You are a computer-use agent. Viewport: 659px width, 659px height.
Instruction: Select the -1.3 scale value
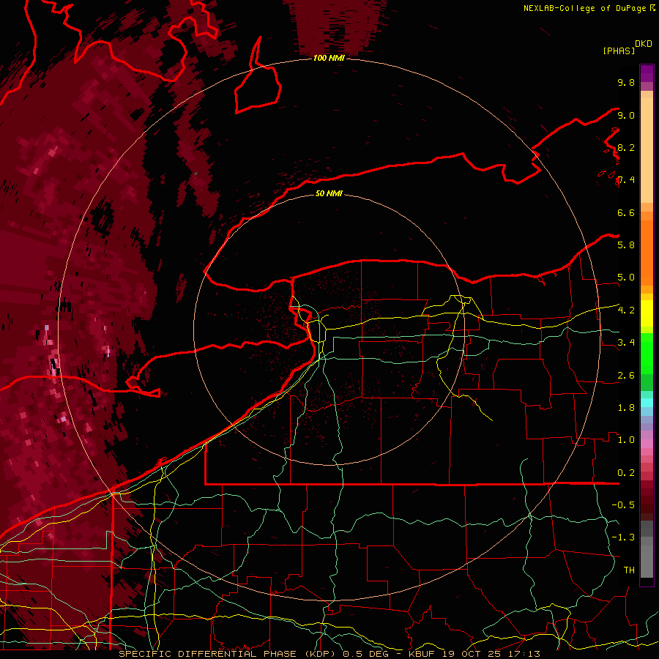tap(623, 537)
